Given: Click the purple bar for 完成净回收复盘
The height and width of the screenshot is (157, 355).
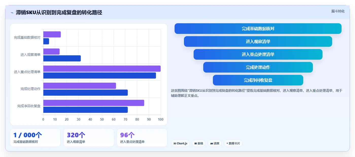Looking at the screenshot, I should coord(94,103).
